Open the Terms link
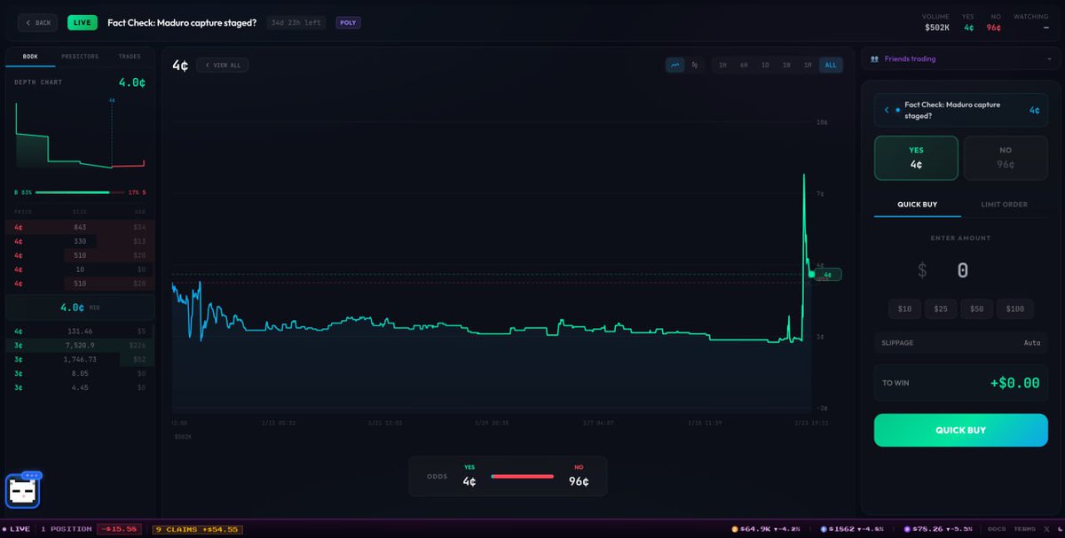This screenshot has height=538, width=1065. [x=1024, y=529]
